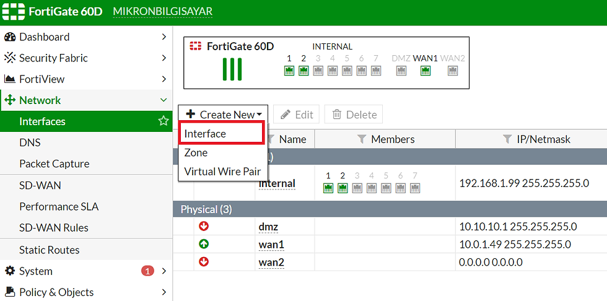This screenshot has height=301, width=607.
Task: Click the Policy & Objects icon
Action: (10, 292)
